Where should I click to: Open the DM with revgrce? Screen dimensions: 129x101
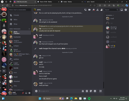click(20, 41)
